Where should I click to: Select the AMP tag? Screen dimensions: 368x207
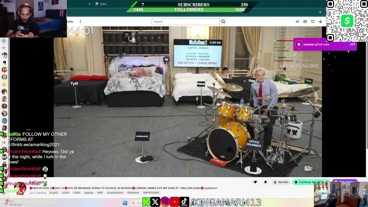coord(100,193)
